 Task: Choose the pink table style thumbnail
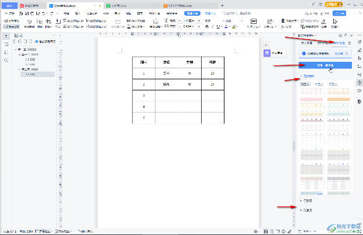[312, 94]
